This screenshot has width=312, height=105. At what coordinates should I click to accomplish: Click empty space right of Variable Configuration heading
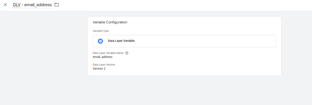pyautogui.click(x=203, y=22)
